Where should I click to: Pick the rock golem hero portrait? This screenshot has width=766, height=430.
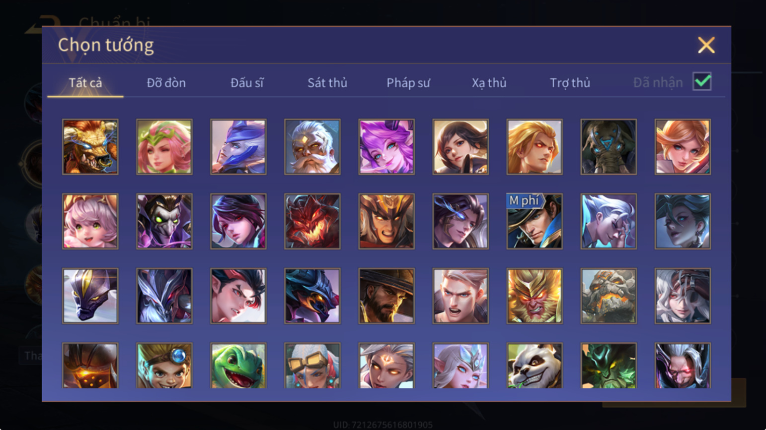point(609,296)
